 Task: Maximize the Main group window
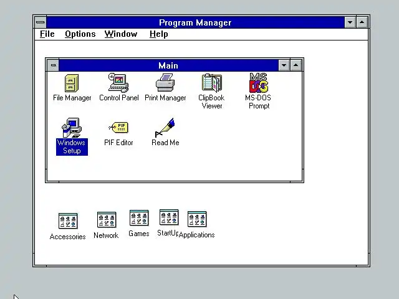click(296, 65)
